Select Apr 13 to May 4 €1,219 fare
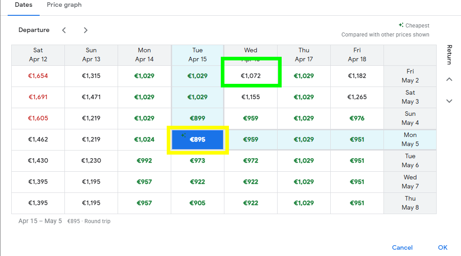 click(x=91, y=118)
